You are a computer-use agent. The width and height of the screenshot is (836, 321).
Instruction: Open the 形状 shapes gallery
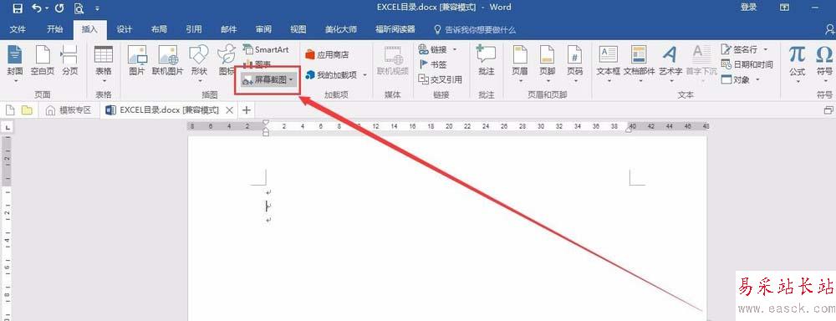coord(199,64)
